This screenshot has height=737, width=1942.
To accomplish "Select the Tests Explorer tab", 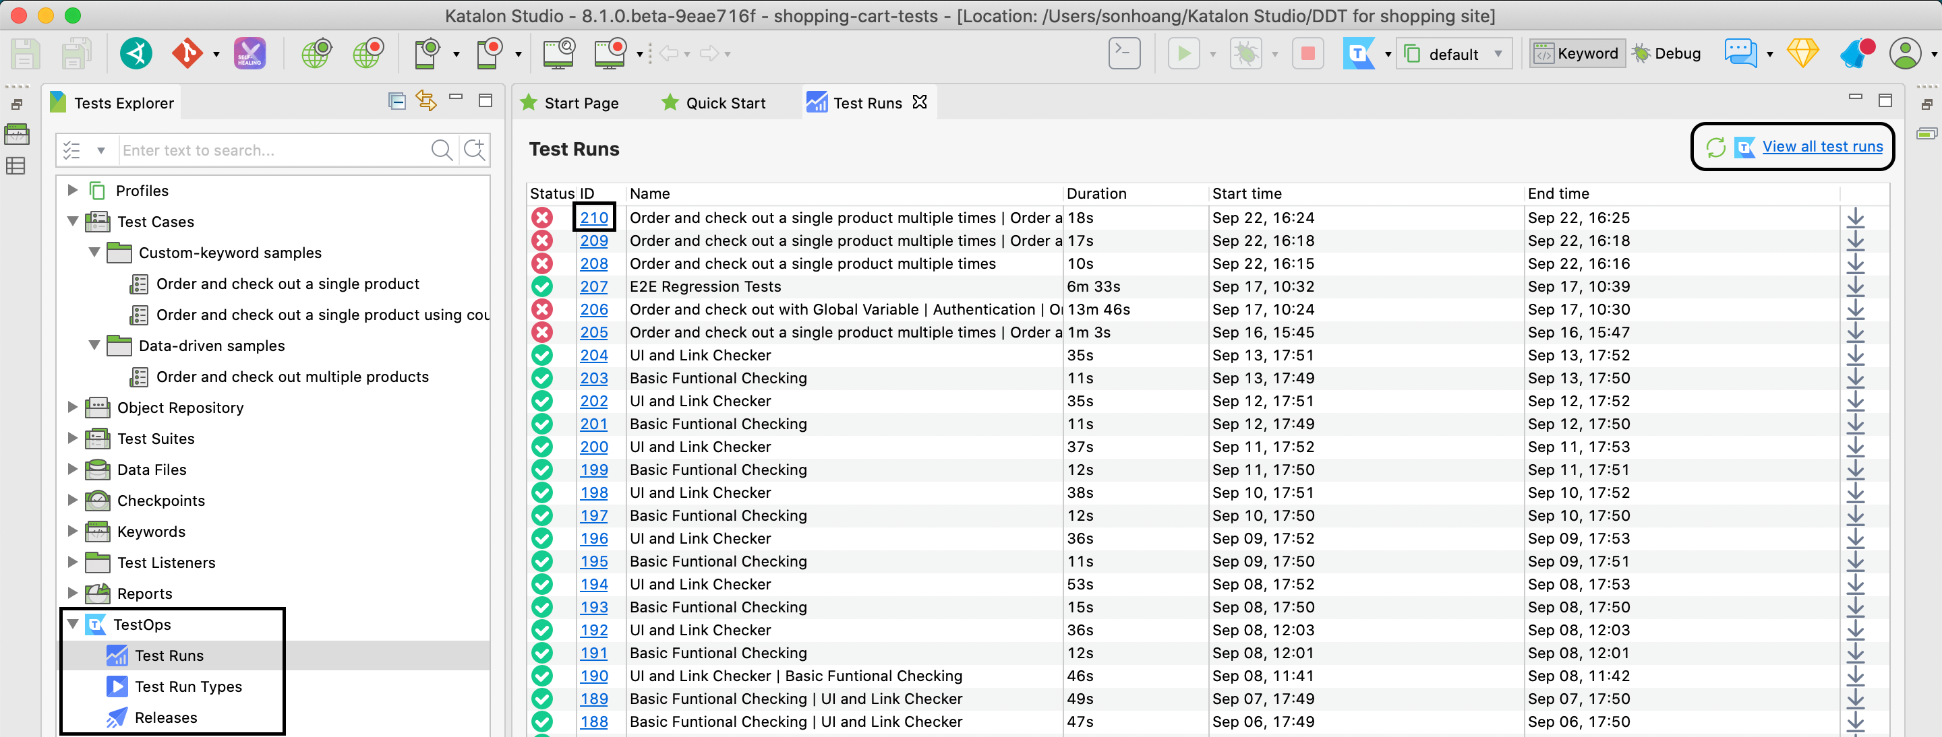I will pos(111,103).
